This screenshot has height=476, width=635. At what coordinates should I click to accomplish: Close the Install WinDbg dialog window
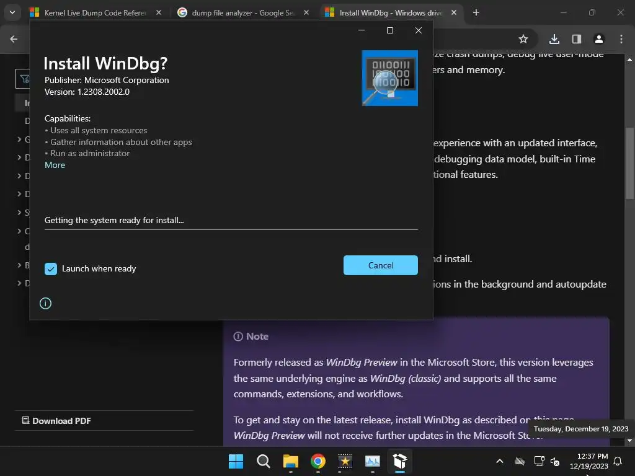(419, 30)
